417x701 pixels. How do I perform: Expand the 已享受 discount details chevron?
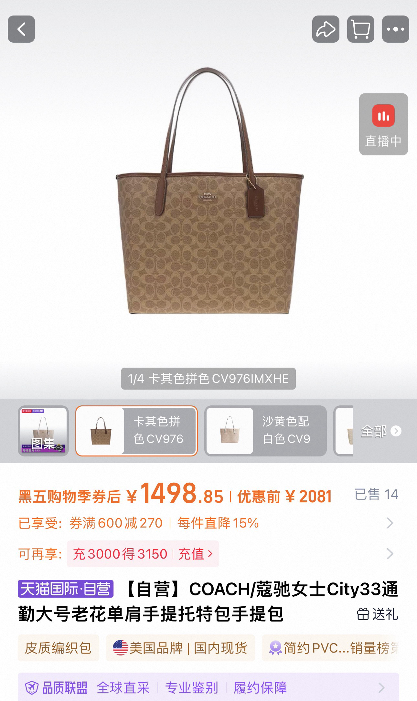pos(390,523)
